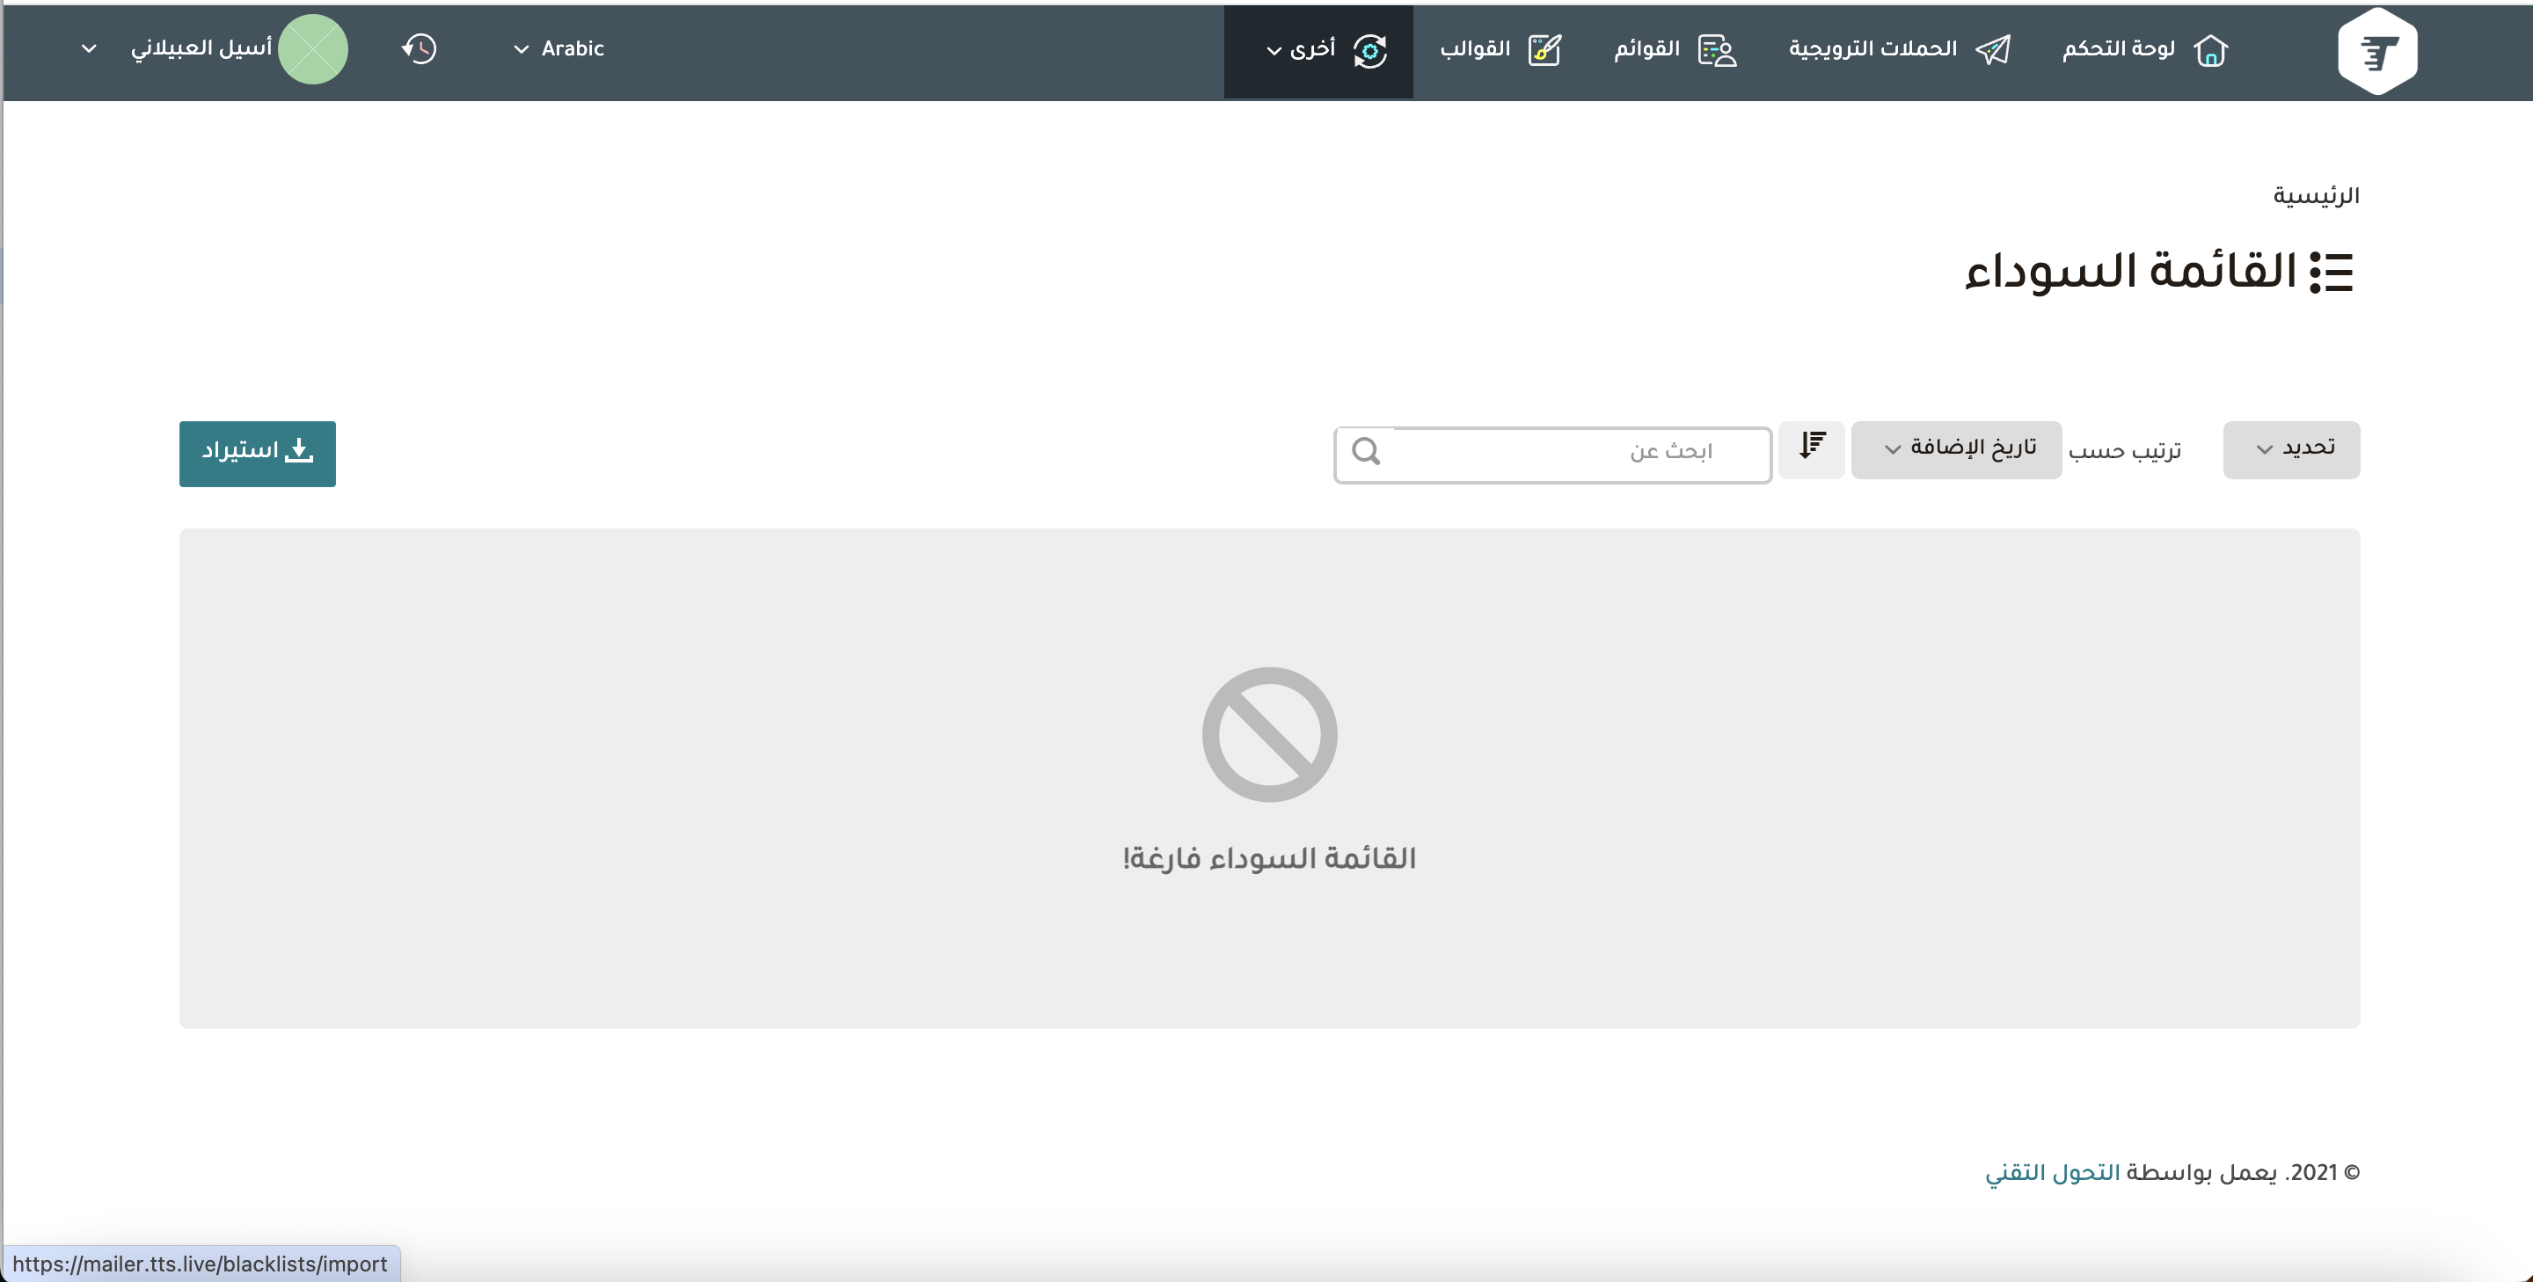This screenshot has height=1282, width=2533.
Task: Click the search magnifier icon
Action: (1366, 451)
